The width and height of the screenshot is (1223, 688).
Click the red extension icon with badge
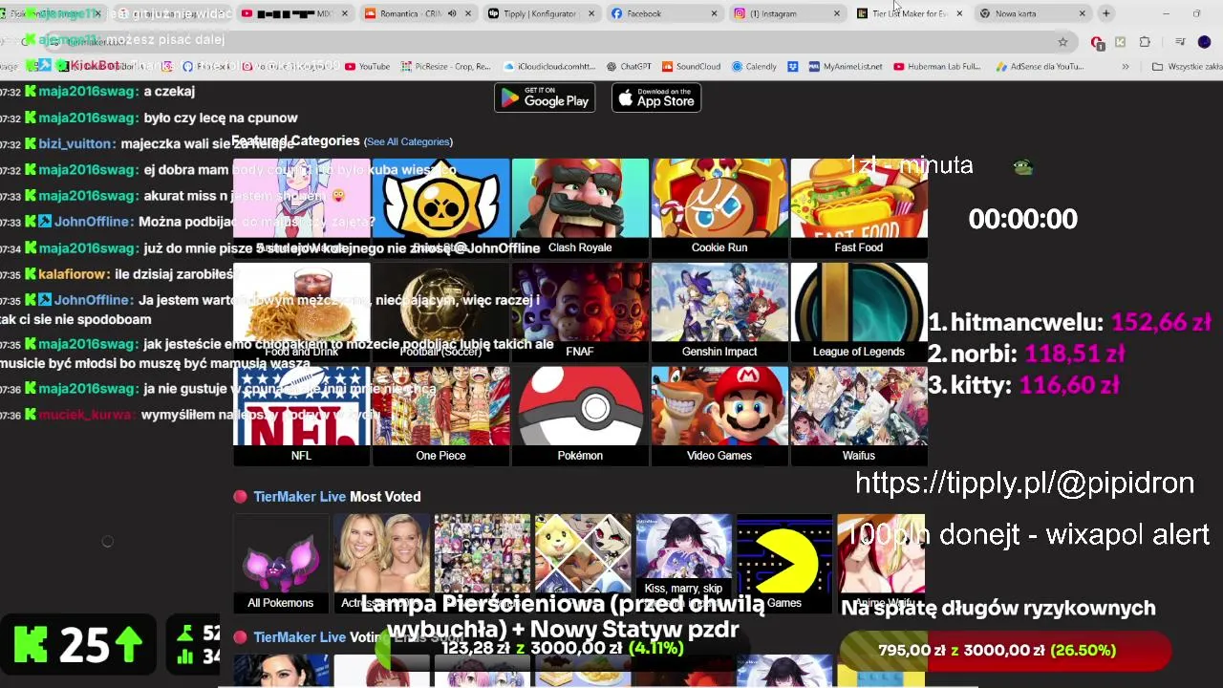(1098, 42)
